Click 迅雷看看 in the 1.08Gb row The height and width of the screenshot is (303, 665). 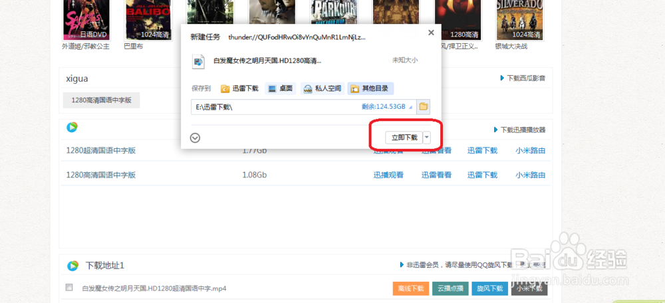pos(436,175)
